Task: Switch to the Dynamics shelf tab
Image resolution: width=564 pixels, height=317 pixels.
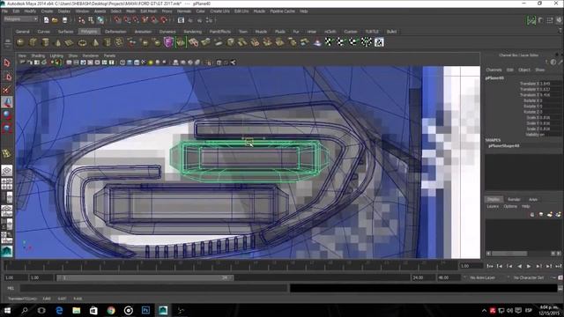Action: click(167, 32)
